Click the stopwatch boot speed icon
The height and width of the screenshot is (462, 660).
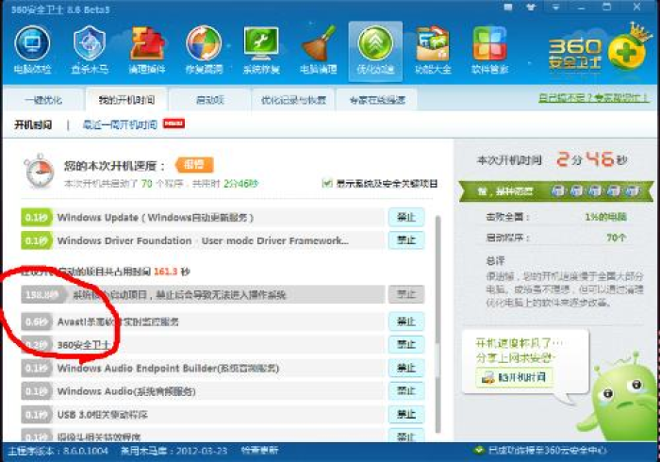pos(40,171)
